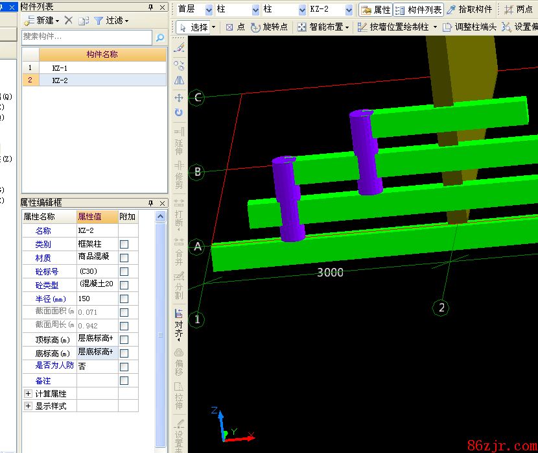Tick the 附加 checkbox for 类别
Screen dimensions: 538x453
[124, 244]
